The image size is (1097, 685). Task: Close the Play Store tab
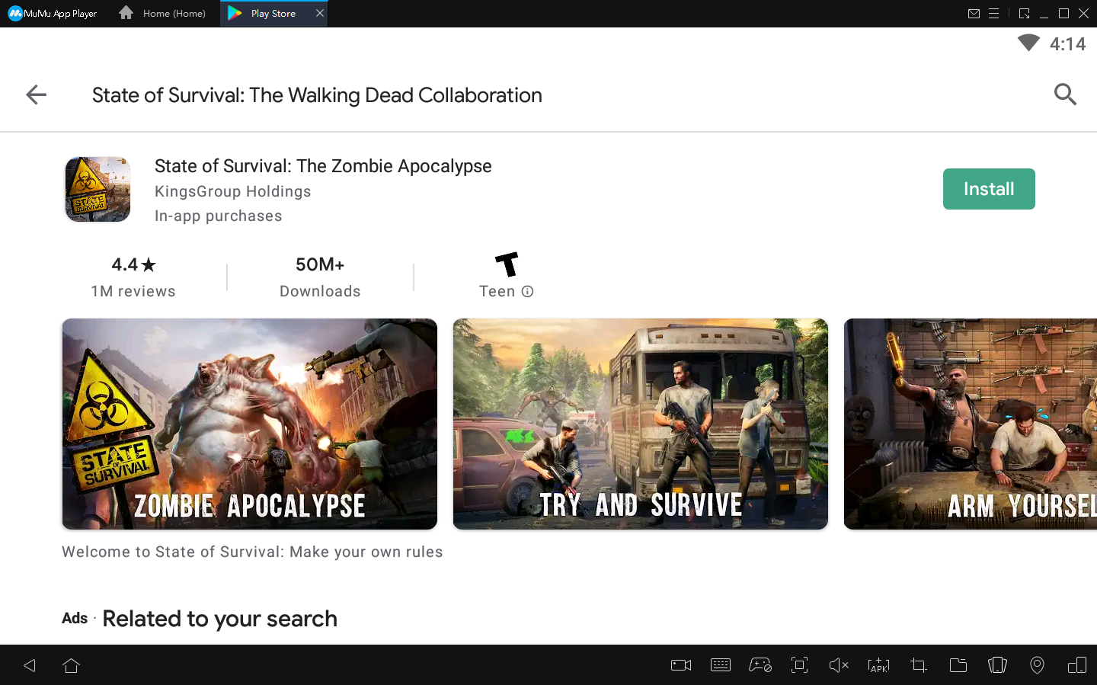[320, 13]
